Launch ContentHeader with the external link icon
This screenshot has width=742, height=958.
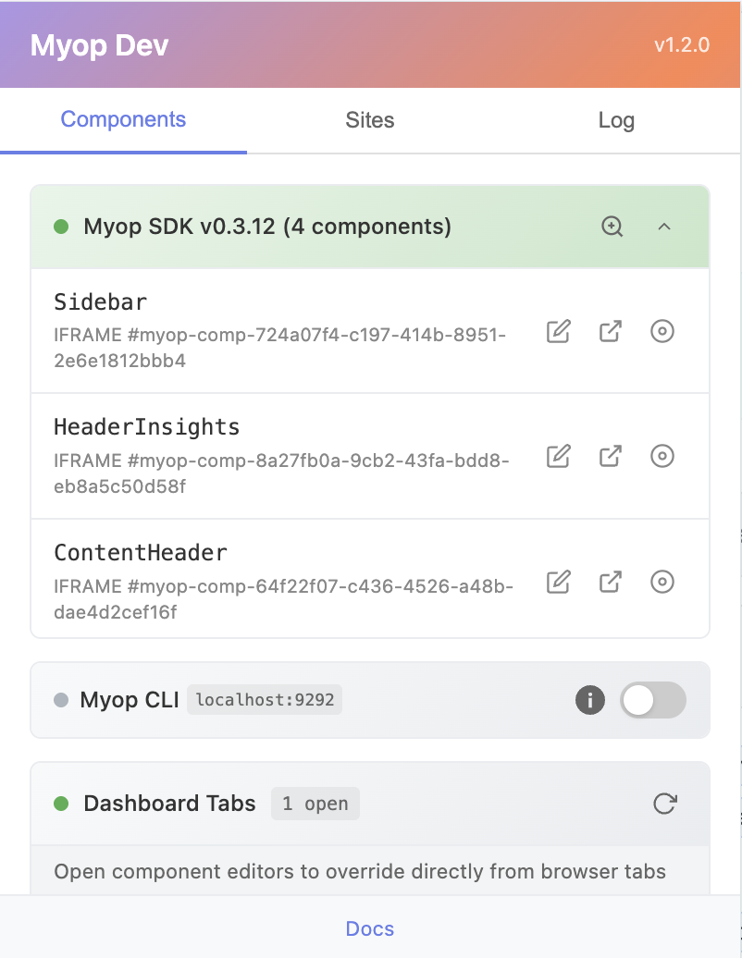pyautogui.click(x=610, y=582)
